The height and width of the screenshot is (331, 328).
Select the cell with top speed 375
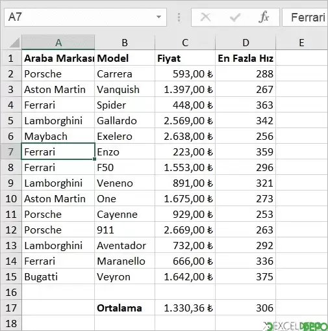(x=246, y=276)
